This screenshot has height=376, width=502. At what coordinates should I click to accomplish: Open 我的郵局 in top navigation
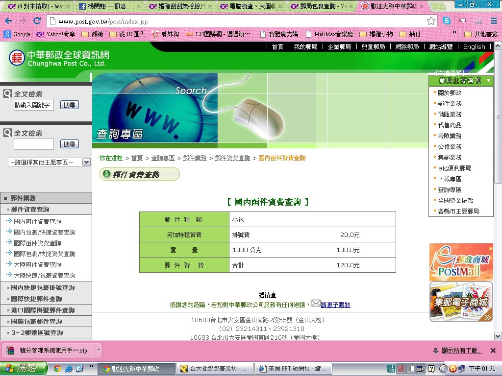[x=305, y=47]
